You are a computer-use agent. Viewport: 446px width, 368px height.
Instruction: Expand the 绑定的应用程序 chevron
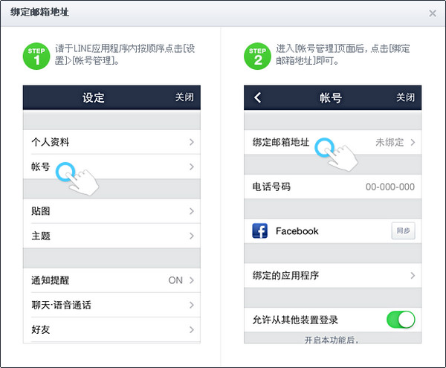(x=413, y=276)
